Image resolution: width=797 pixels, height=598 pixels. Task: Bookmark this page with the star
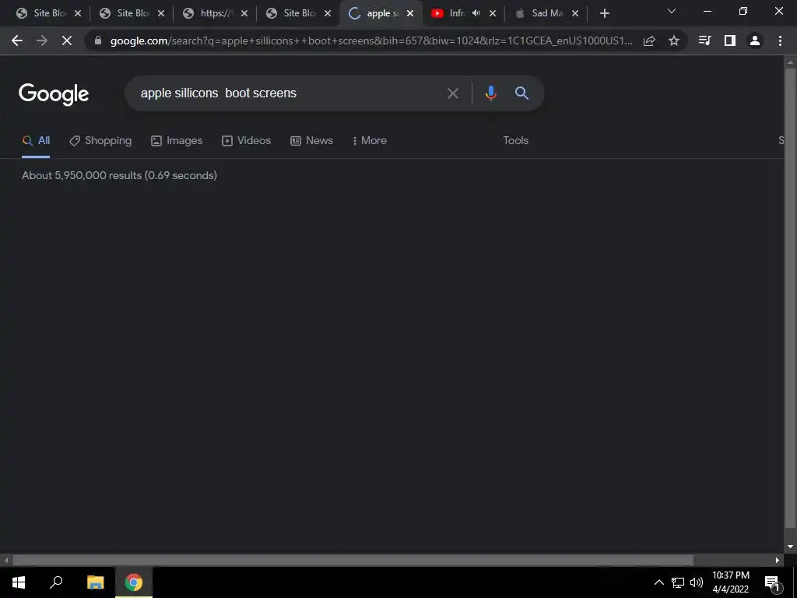[674, 40]
